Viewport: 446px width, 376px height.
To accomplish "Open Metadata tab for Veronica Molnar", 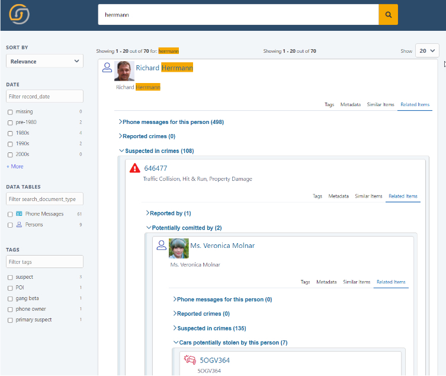I will pyautogui.click(x=326, y=282).
